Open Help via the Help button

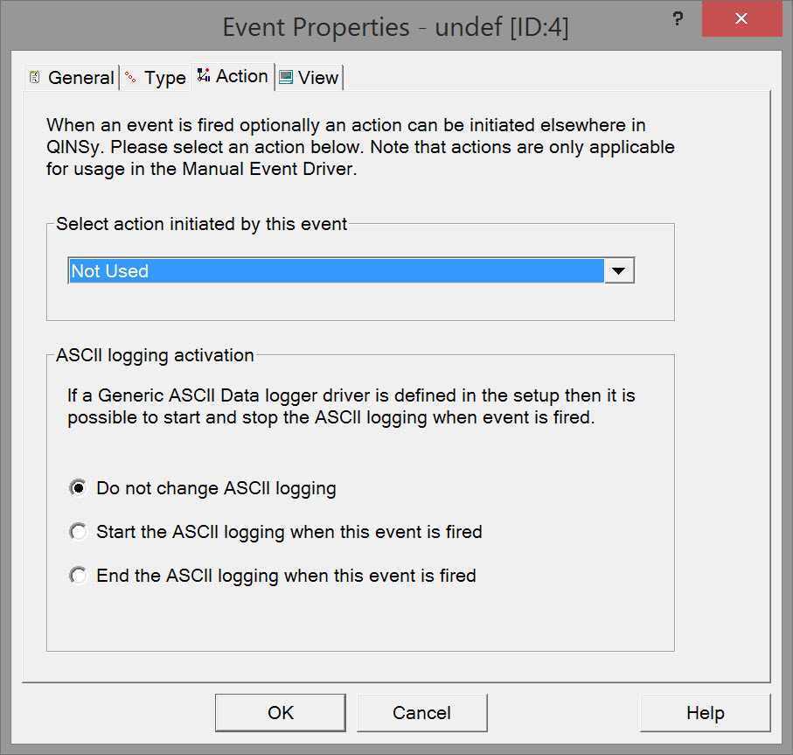pos(705,713)
